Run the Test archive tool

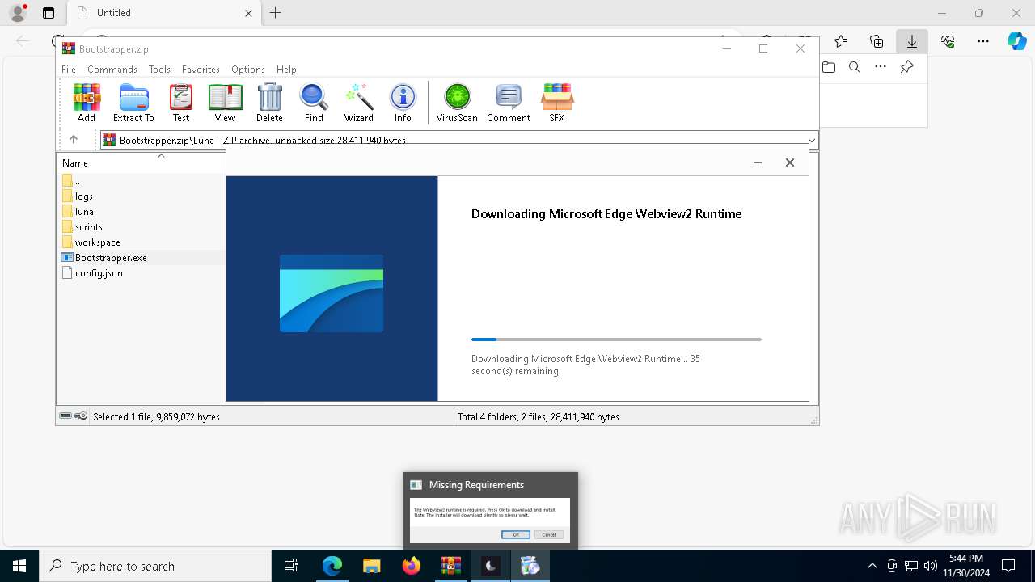[x=181, y=103]
